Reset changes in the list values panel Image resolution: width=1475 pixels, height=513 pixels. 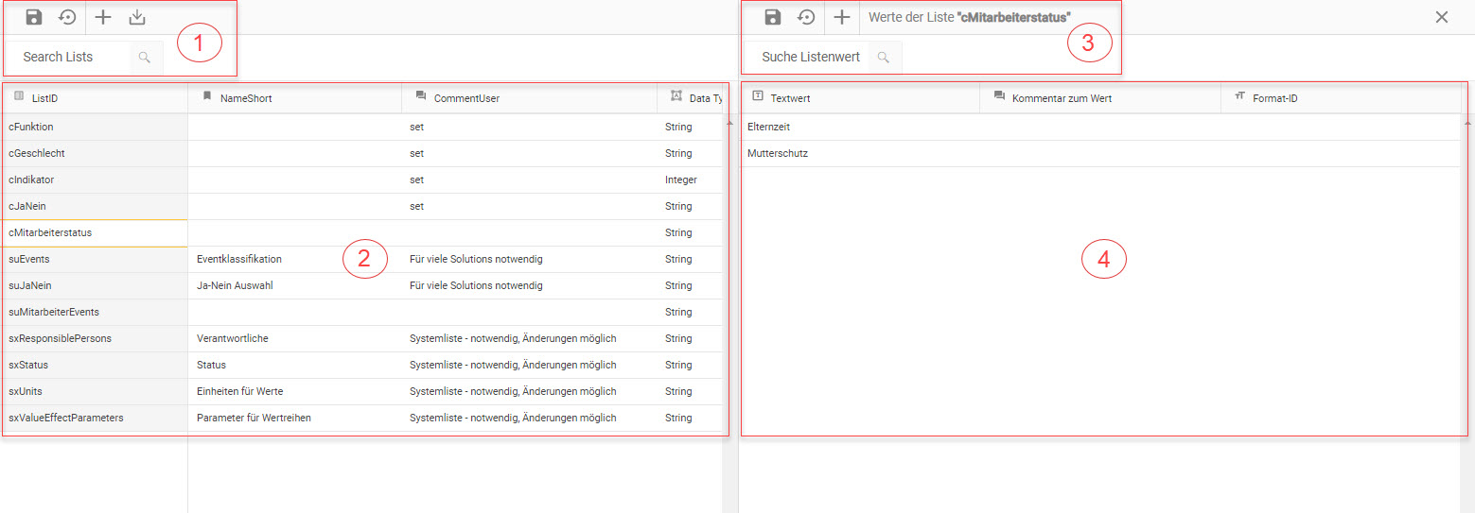(x=806, y=17)
